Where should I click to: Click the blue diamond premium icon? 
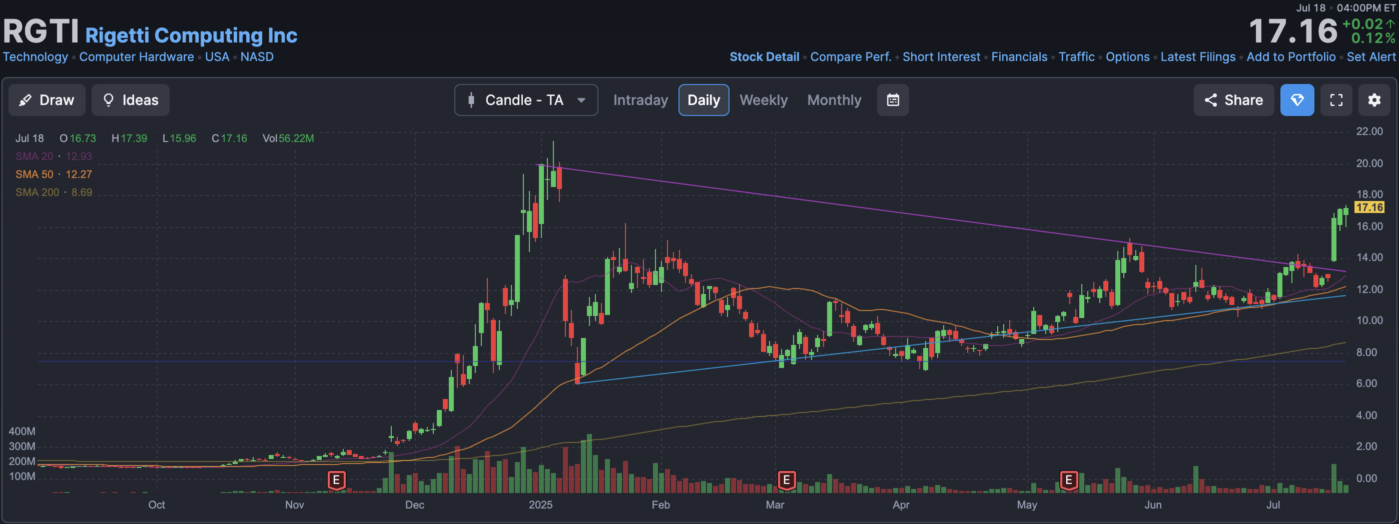click(x=1297, y=100)
